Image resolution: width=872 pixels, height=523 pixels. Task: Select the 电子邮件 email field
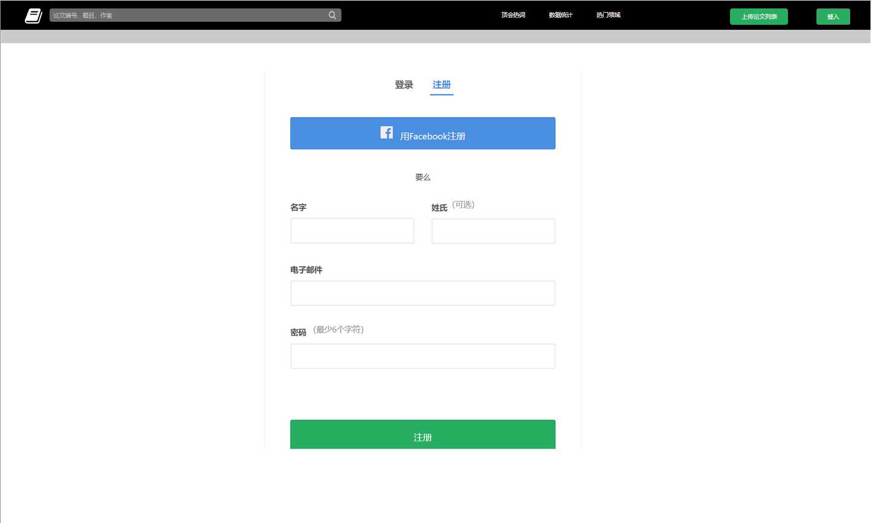tap(422, 293)
